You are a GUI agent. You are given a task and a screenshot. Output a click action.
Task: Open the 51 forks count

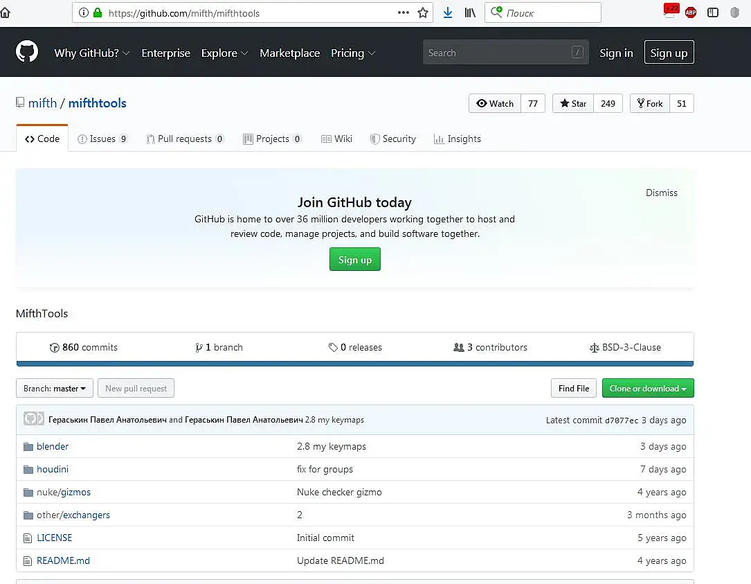[682, 103]
